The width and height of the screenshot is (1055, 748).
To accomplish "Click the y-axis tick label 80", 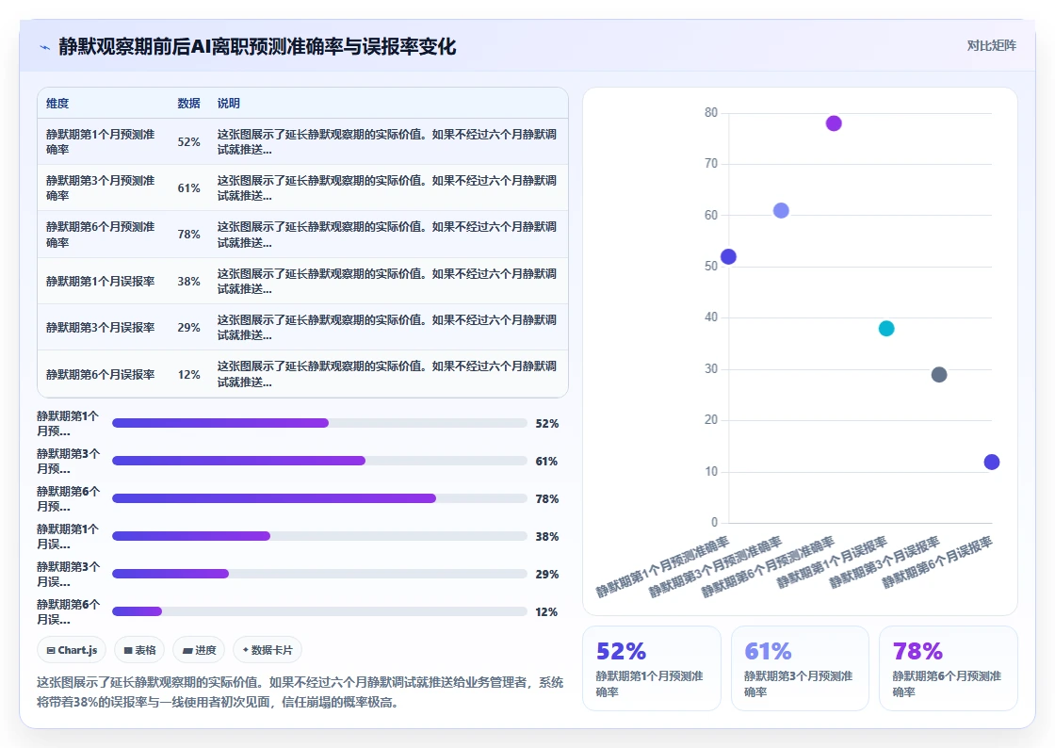I will click(x=711, y=112).
